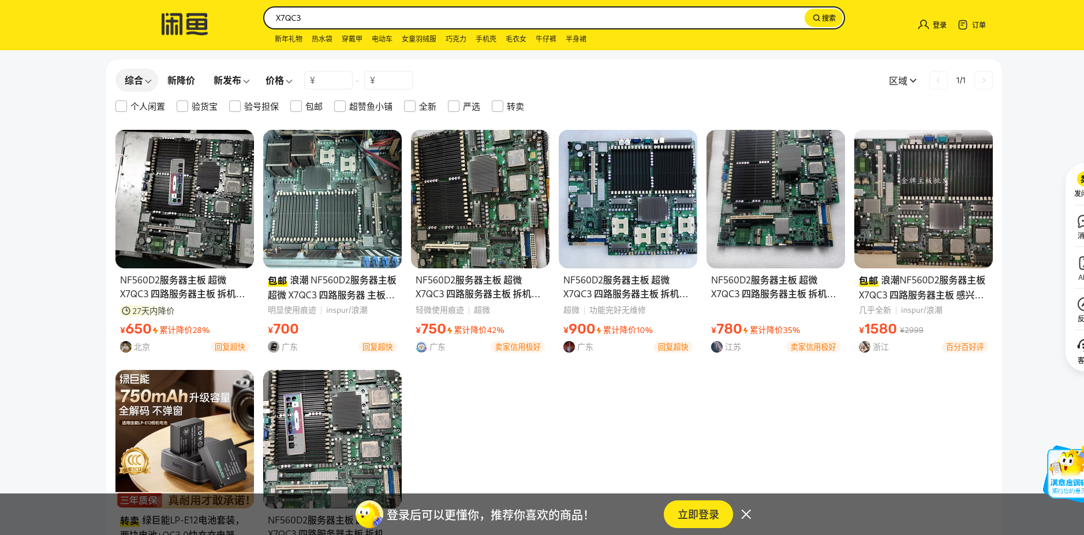Click the 巧克力 hot search keyword
This screenshot has width=1084, height=535.
(456, 39)
